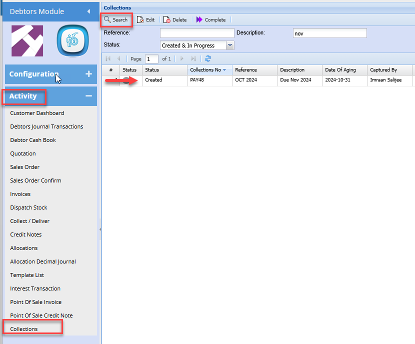Collapse the Activity section
The height and width of the screenshot is (344, 415).
pos(88,96)
